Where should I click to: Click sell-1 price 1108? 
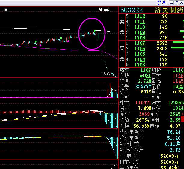coord(140,38)
